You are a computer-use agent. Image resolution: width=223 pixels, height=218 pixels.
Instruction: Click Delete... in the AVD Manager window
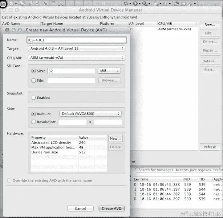(x=210, y=42)
